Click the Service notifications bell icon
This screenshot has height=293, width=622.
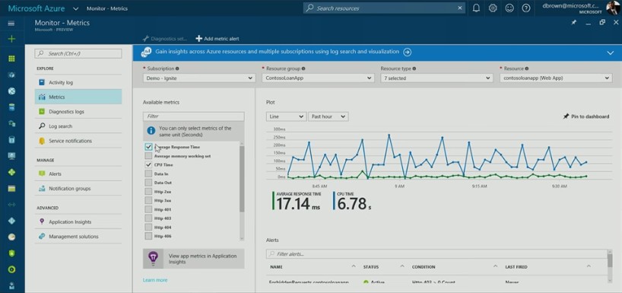point(42,141)
